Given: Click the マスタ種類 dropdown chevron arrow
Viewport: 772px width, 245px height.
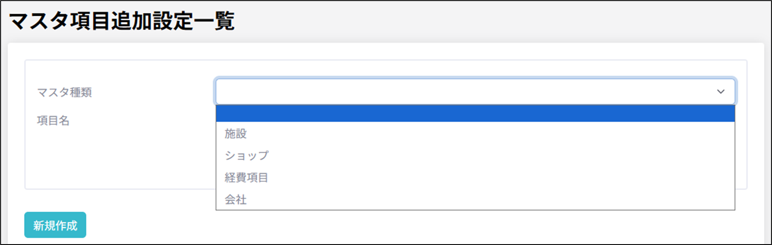Looking at the screenshot, I should pos(720,91).
